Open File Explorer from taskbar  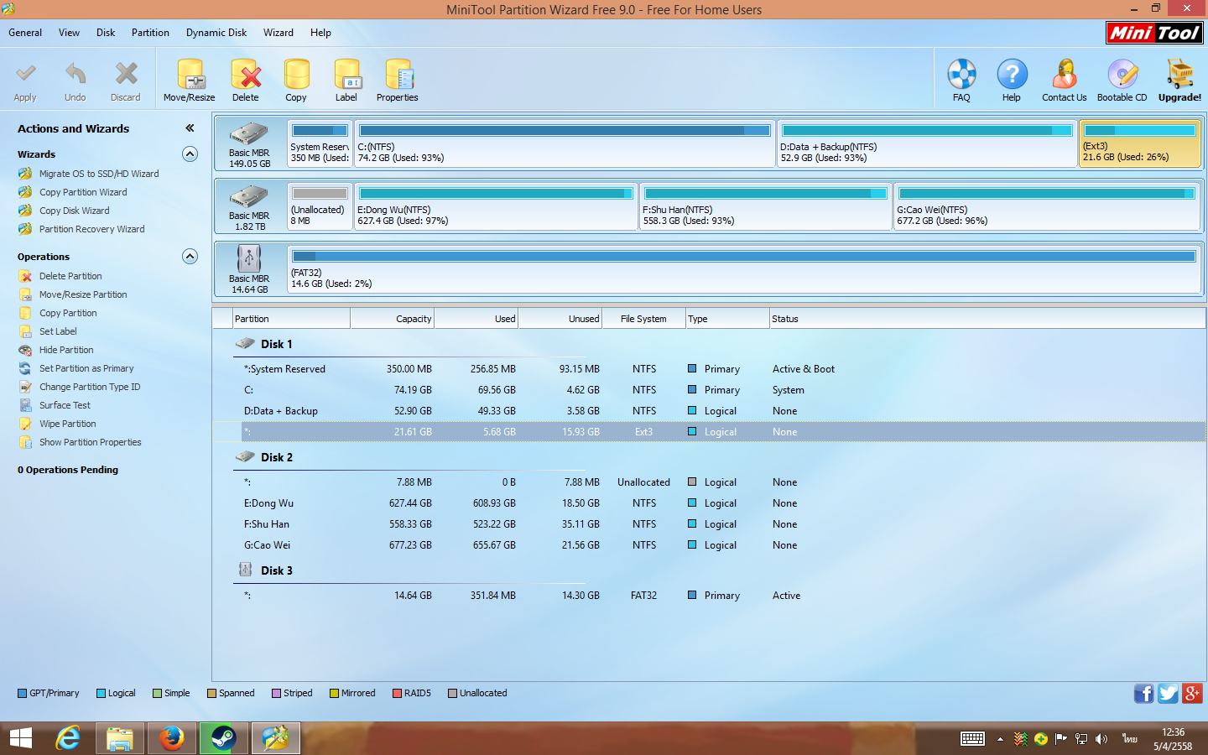coord(120,738)
